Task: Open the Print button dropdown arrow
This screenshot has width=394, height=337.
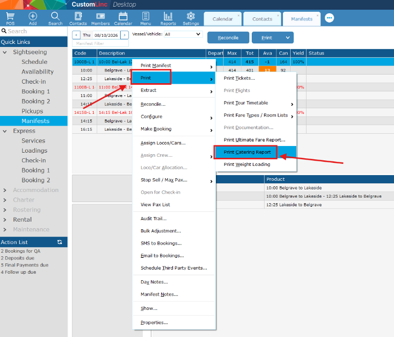Action: (x=288, y=38)
